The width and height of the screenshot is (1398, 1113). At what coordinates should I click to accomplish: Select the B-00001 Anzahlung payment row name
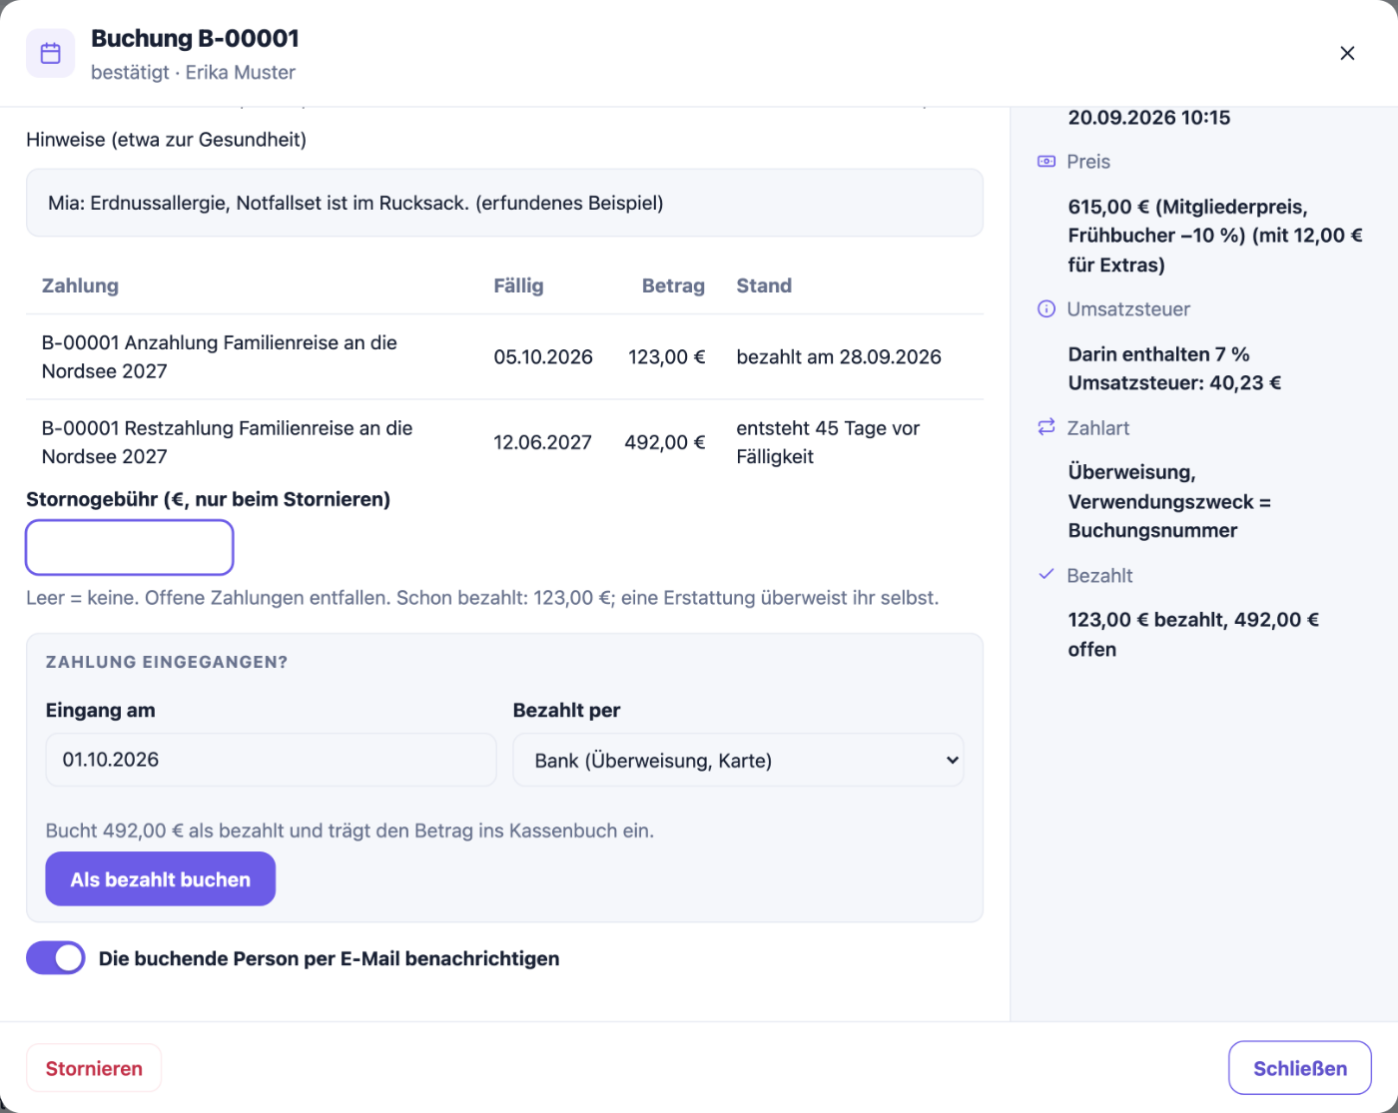click(x=220, y=356)
